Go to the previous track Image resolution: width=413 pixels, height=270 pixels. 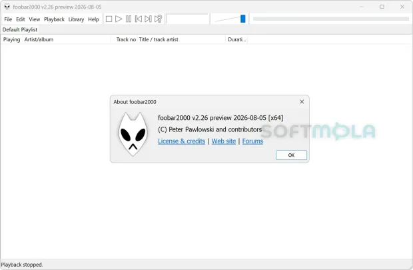[139, 19]
